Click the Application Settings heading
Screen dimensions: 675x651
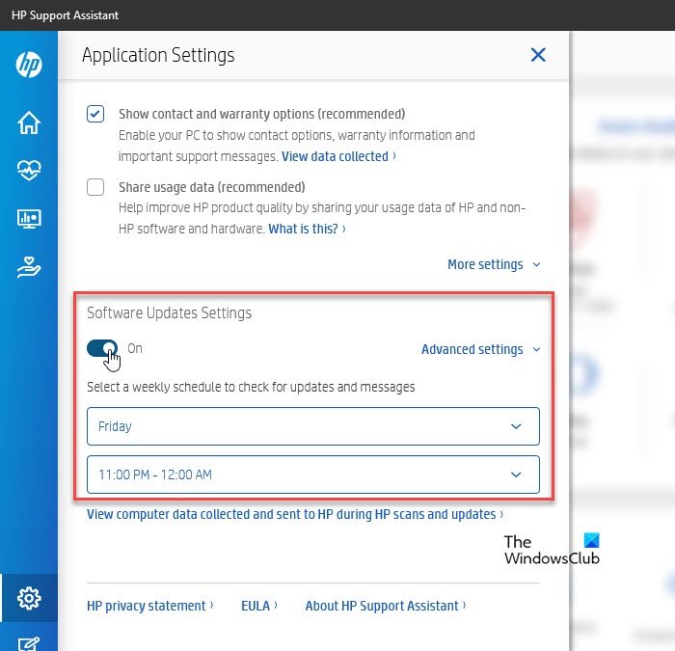coord(158,55)
